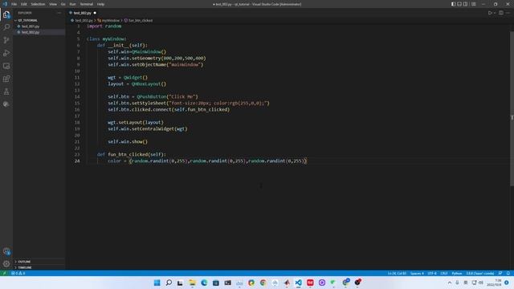Launch Microsoft Edge from the taskbar
The image size is (514, 289).
point(204,283)
